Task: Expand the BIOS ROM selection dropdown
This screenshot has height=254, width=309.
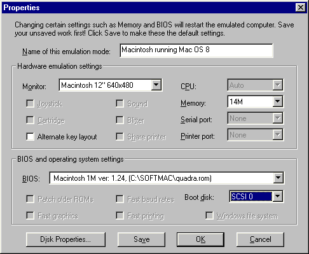Action: [278, 178]
